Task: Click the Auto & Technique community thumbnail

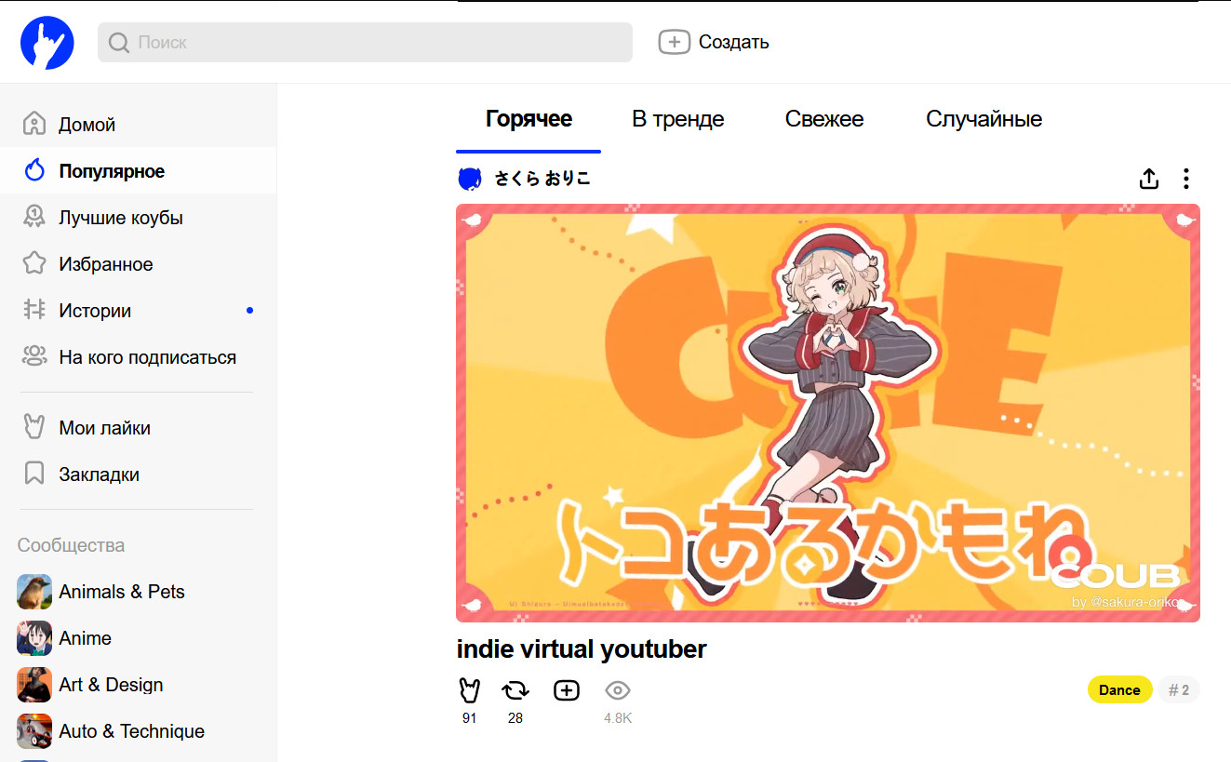Action: (34, 731)
